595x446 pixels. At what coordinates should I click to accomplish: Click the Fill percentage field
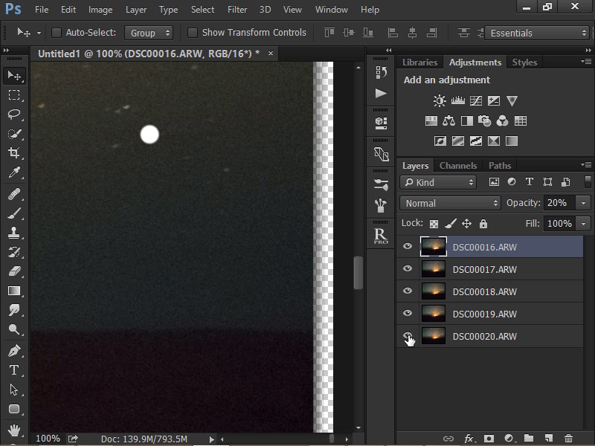pyautogui.click(x=559, y=224)
